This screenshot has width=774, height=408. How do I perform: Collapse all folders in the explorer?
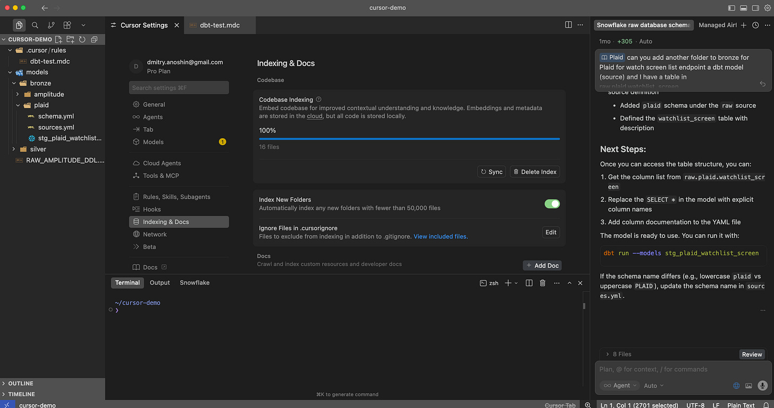pos(94,39)
